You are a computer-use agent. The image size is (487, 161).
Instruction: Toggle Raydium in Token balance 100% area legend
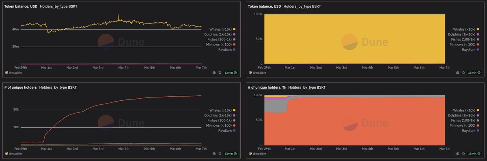470,49
